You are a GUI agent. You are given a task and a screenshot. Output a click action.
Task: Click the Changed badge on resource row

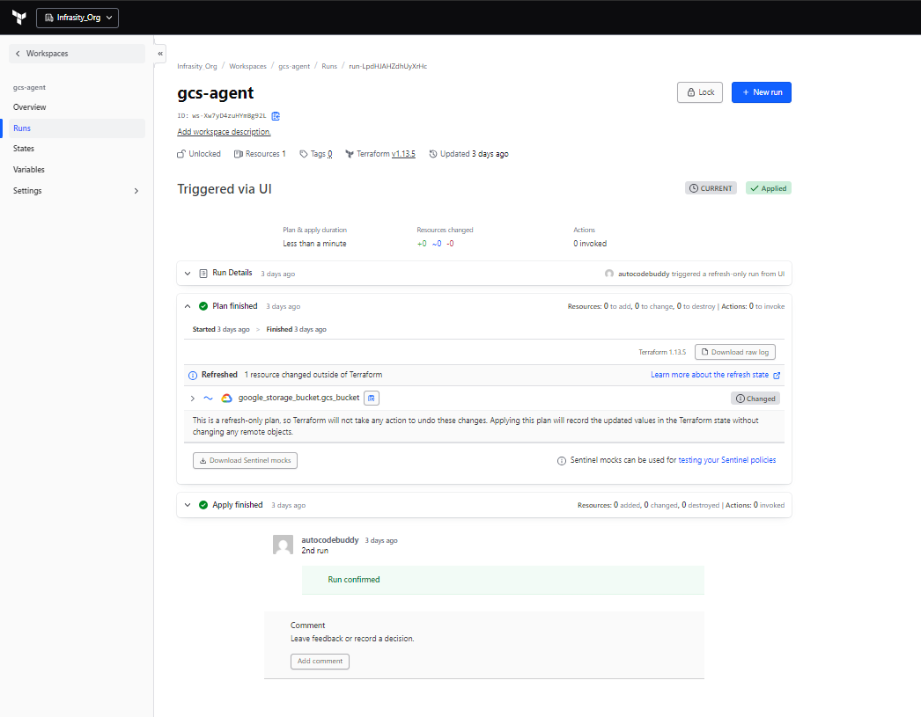point(755,399)
